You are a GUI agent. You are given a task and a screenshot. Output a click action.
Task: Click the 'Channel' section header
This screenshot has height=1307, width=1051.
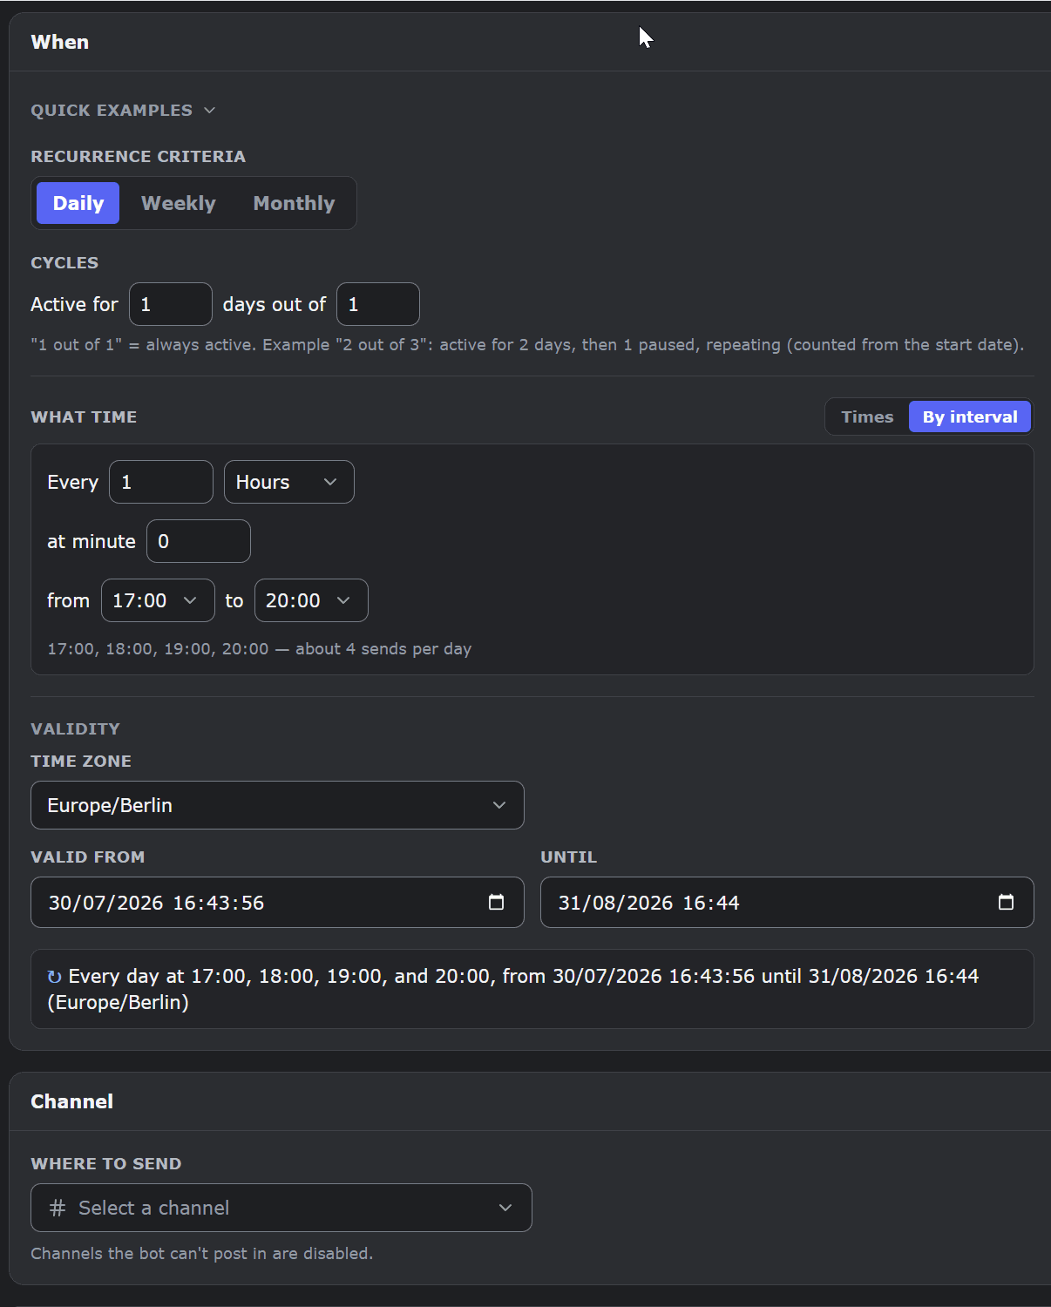point(71,1101)
